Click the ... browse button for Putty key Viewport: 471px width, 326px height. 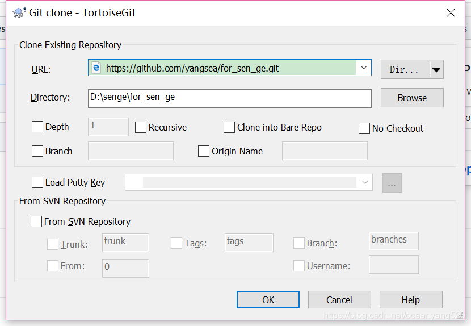[392, 183]
